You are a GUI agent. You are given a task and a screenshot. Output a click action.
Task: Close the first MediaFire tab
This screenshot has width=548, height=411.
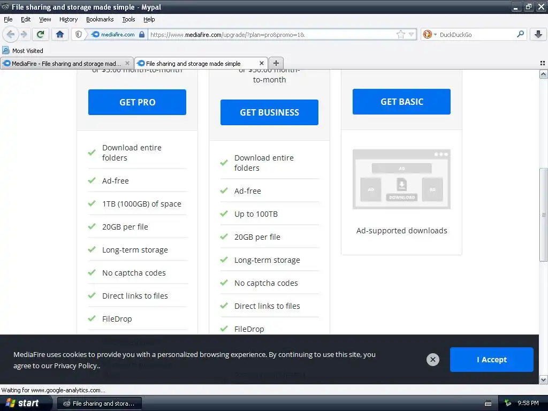pyautogui.click(x=127, y=63)
